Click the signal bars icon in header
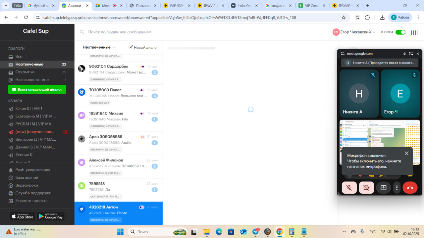The height and width of the screenshot is (238, 424). (414, 32)
